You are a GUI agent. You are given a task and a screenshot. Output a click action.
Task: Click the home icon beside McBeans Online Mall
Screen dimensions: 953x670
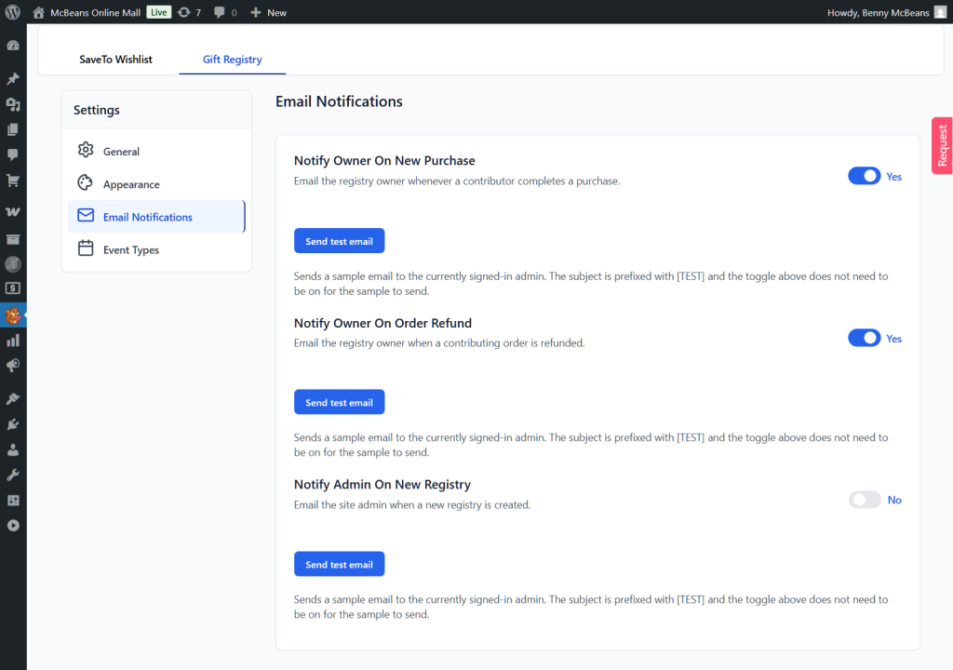click(x=38, y=12)
